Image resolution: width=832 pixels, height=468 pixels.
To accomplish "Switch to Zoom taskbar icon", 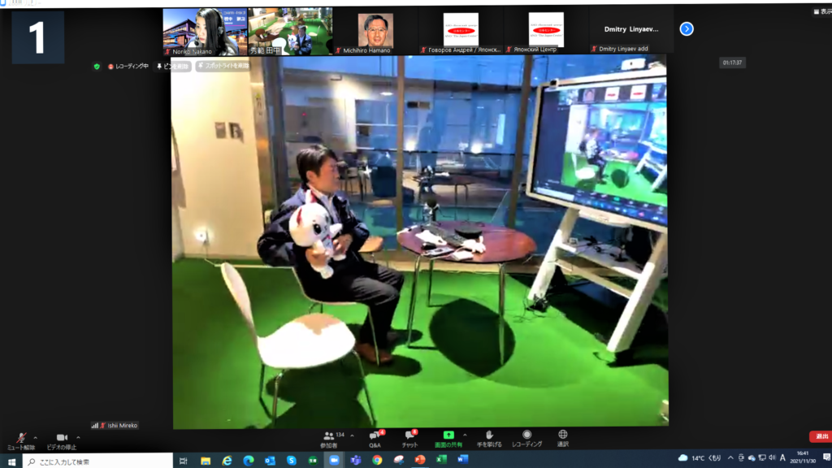I will tap(334, 461).
